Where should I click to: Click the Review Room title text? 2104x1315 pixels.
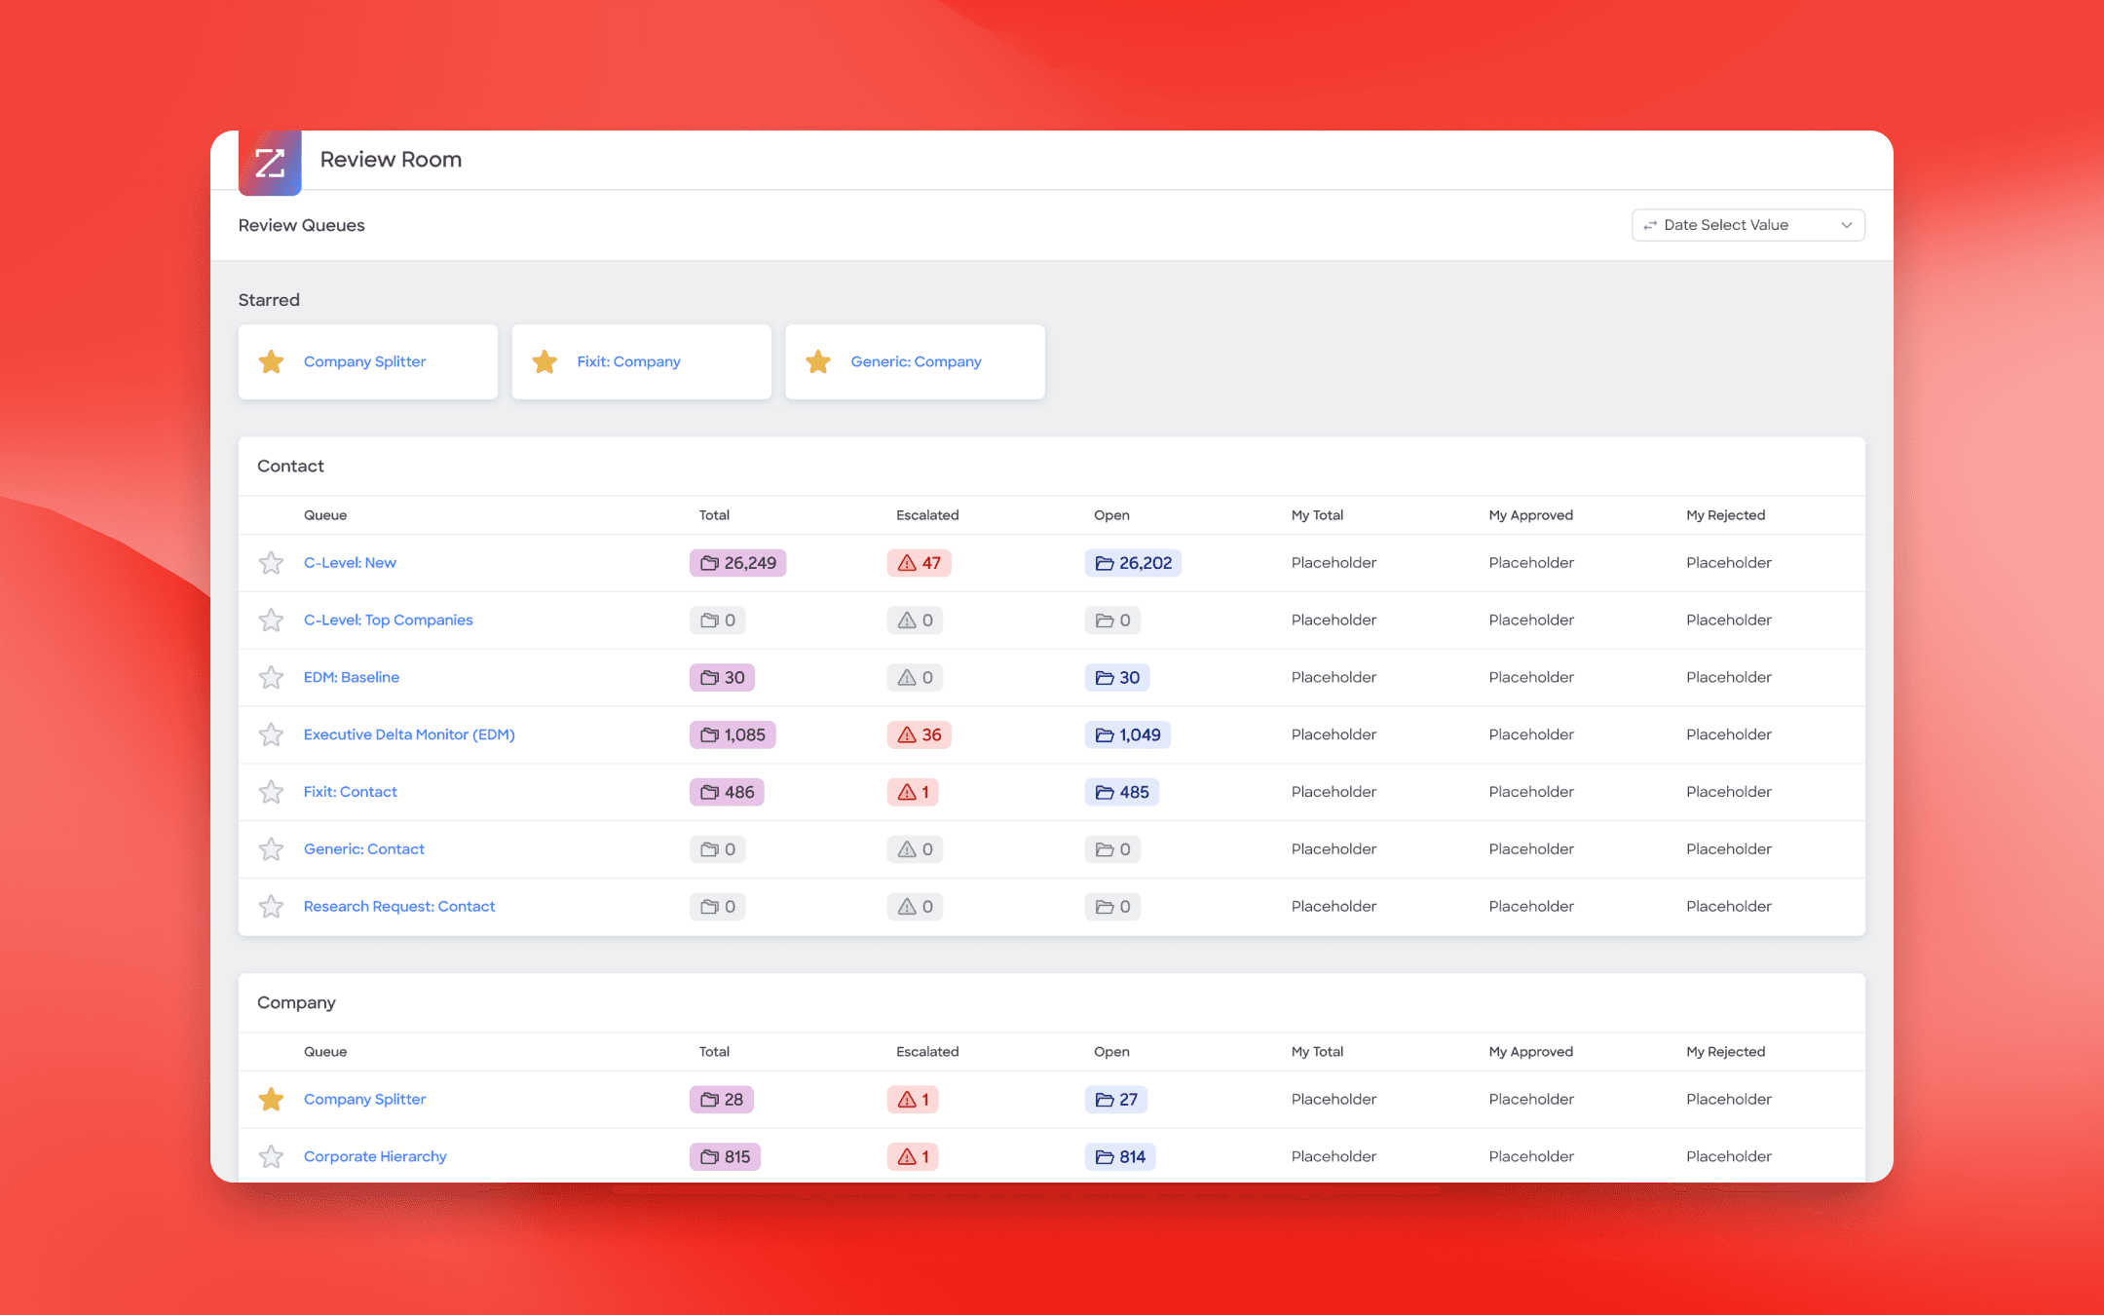pyautogui.click(x=391, y=160)
